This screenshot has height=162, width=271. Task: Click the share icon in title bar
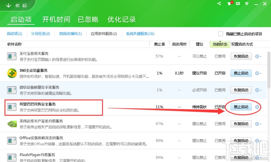[219, 3]
